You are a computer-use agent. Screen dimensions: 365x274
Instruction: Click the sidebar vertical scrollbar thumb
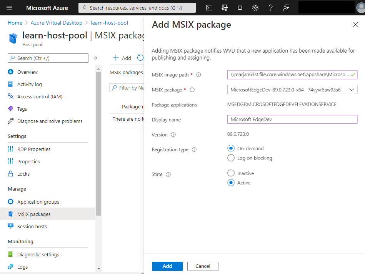pyautogui.click(x=99, y=144)
